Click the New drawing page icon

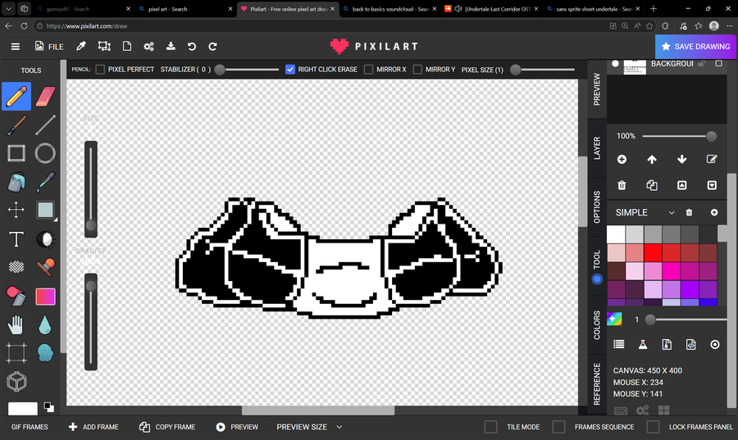coord(126,46)
